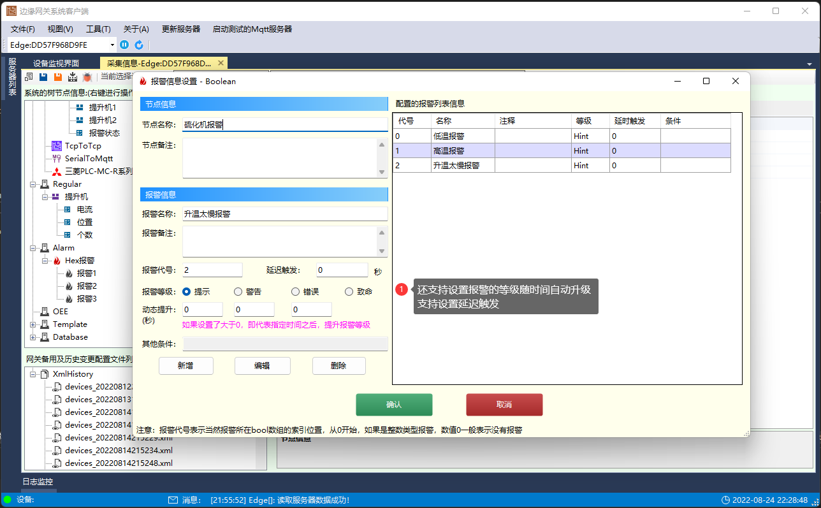Click the blue floppy save icon
821x508 pixels.
click(x=43, y=76)
